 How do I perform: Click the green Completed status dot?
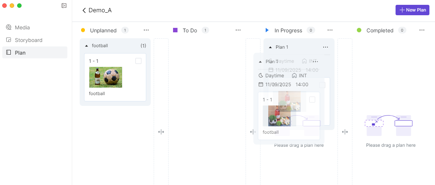tap(359, 30)
